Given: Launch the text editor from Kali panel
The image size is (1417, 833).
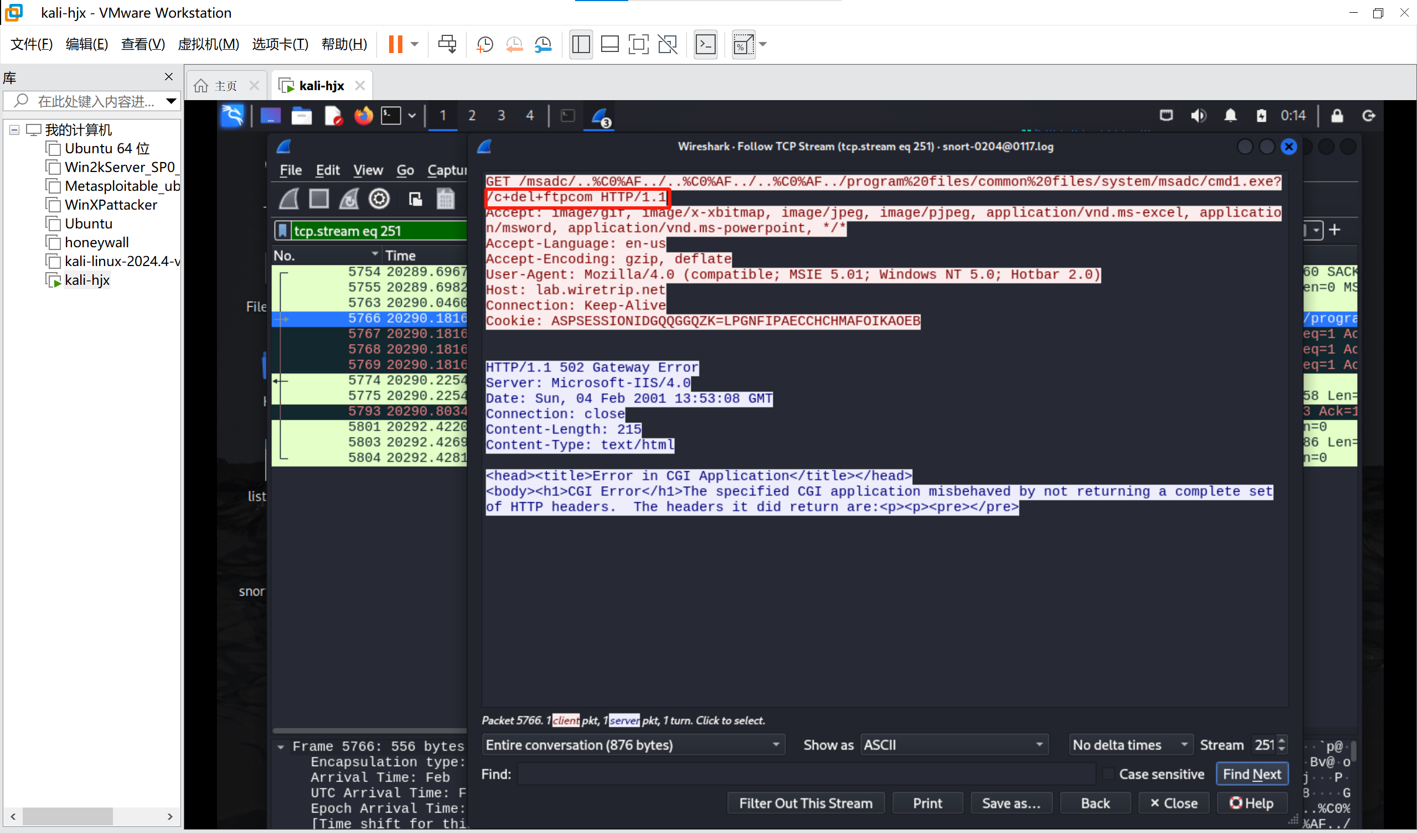Looking at the screenshot, I should 333,116.
